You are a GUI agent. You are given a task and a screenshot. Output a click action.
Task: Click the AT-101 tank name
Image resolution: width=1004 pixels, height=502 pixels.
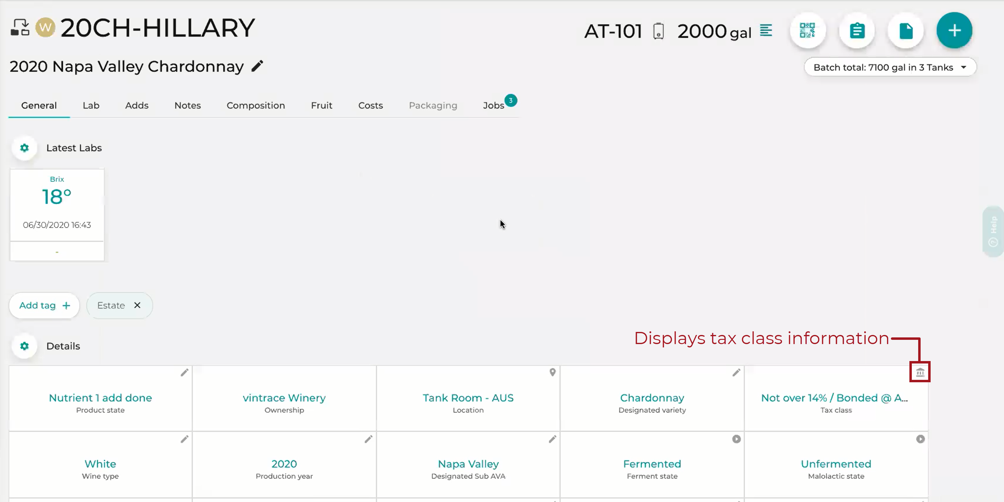[x=613, y=31]
